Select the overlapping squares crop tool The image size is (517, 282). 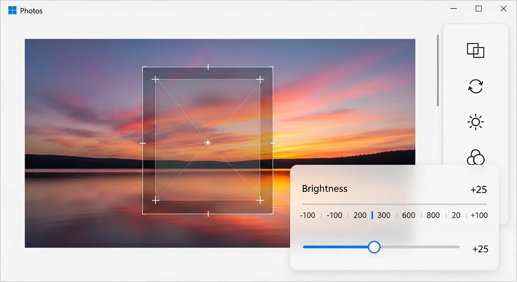476,51
